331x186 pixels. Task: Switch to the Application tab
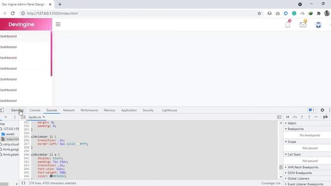129,110
